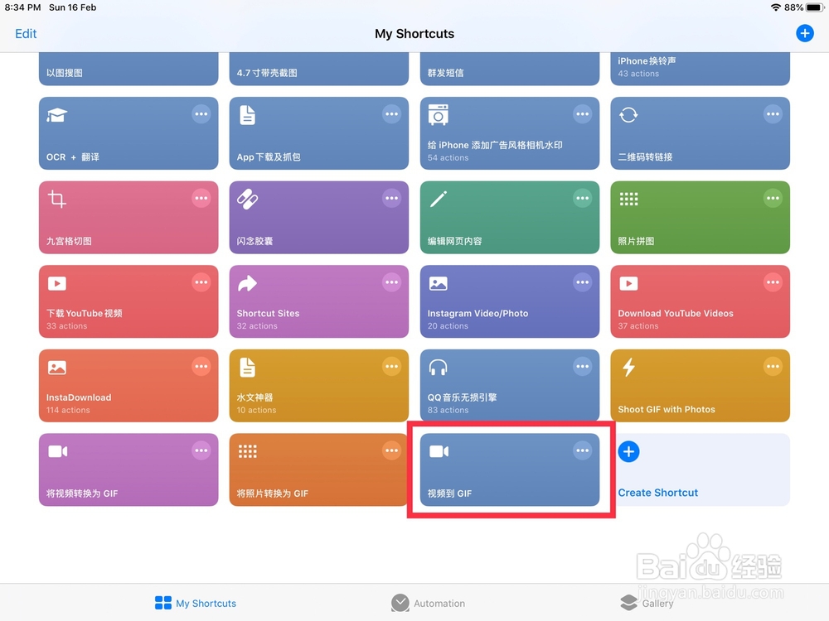829x621 pixels.
Task: Switch to the Automation tab
Action: (429, 603)
